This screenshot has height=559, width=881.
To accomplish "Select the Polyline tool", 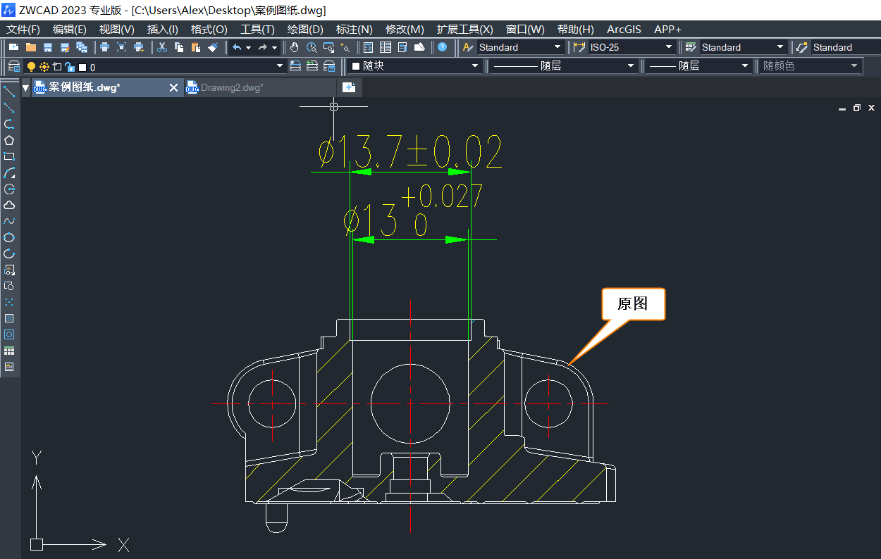I will coord(9,124).
